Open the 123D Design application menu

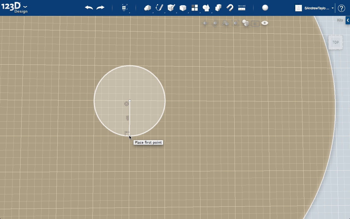14,7
